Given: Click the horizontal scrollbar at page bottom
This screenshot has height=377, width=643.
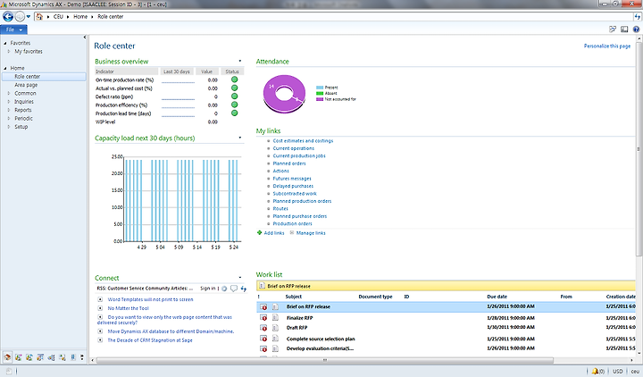Looking at the screenshot, I should (x=325, y=361).
